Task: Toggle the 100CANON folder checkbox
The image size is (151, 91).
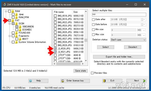Action: click(x=17, y=27)
